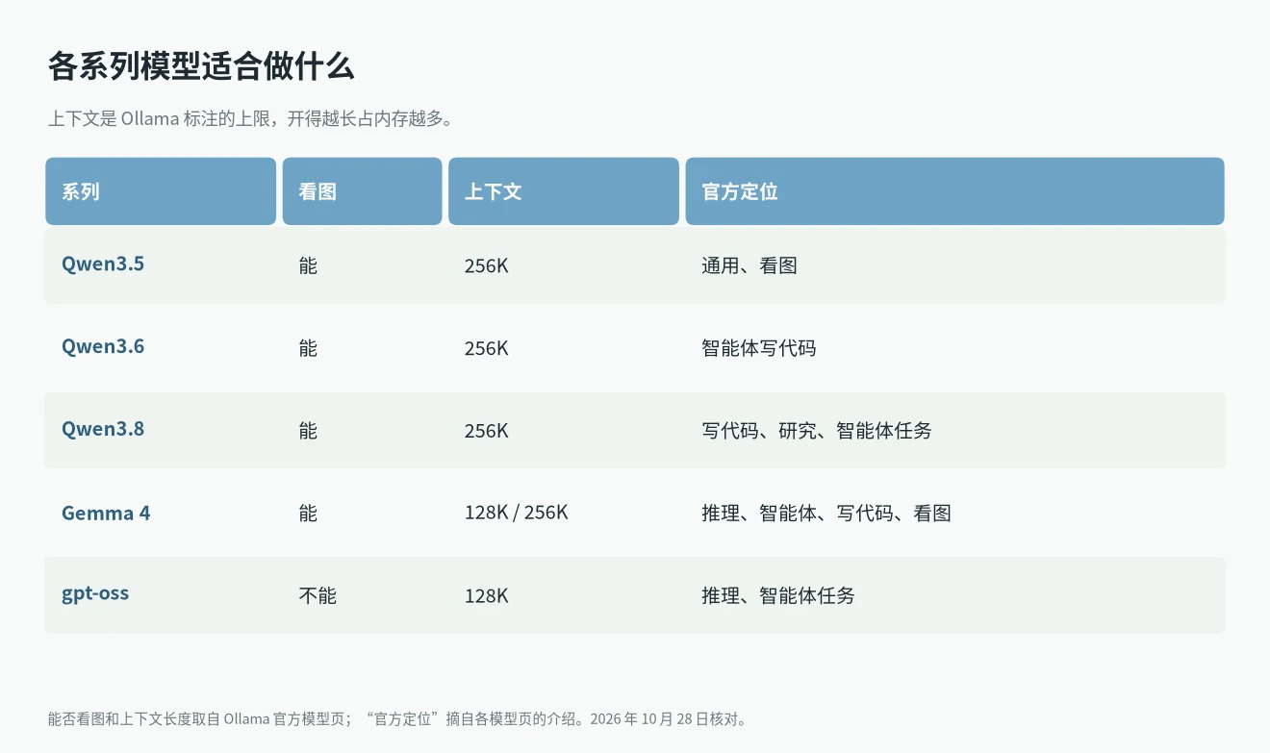Image resolution: width=1270 pixels, height=753 pixels.
Task: Click the 上下文 column header
Action: pyautogui.click(x=564, y=191)
